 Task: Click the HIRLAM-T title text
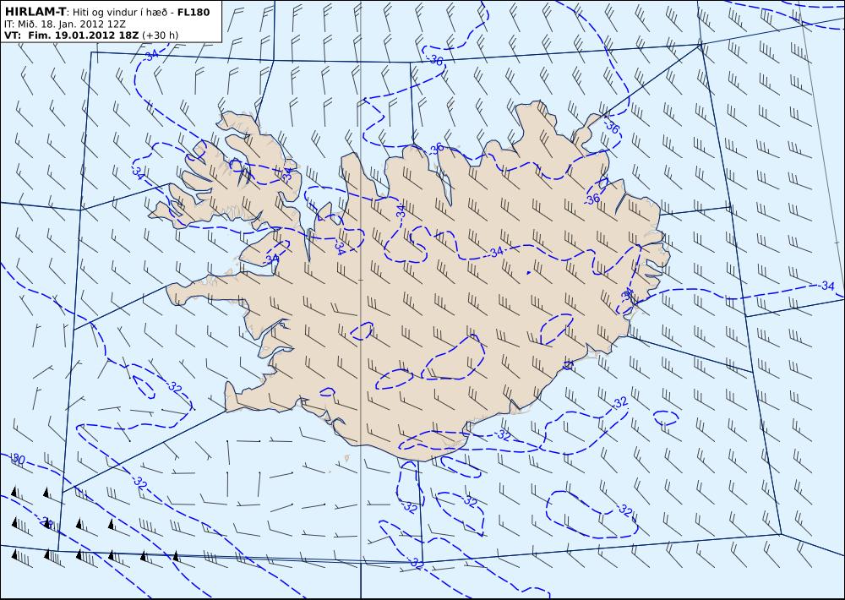(35, 11)
